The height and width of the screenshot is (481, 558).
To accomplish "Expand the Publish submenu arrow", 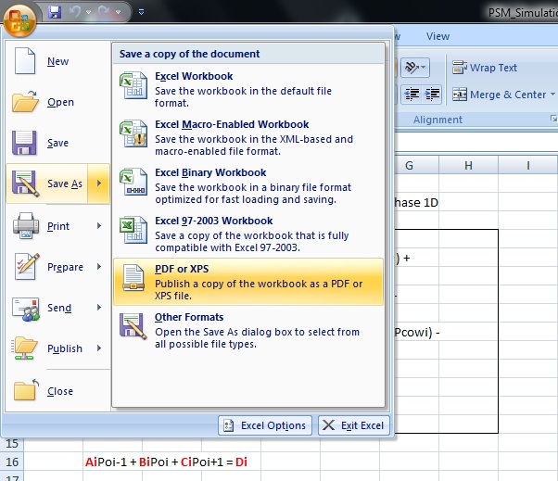I will pos(99,348).
